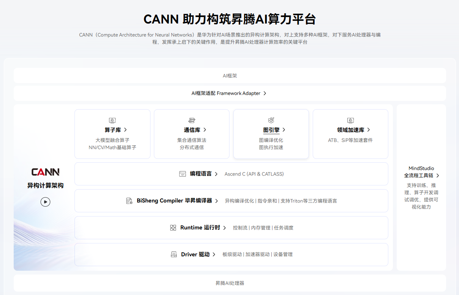Image resolution: width=459 pixels, height=295 pixels.
Task: Click the text ATB、SiP等加速套件
Action: click(350, 140)
